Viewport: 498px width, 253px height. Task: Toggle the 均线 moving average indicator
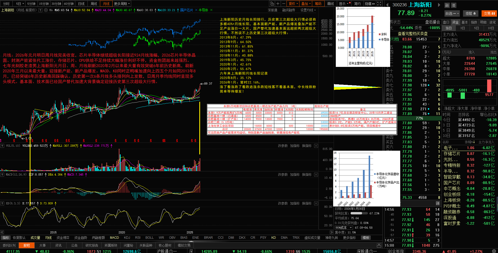click(48, 238)
